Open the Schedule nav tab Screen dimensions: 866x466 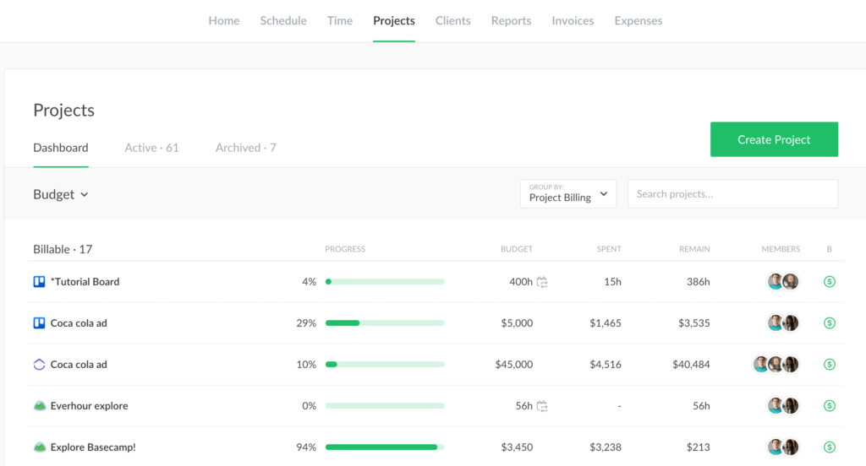click(x=283, y=20)
